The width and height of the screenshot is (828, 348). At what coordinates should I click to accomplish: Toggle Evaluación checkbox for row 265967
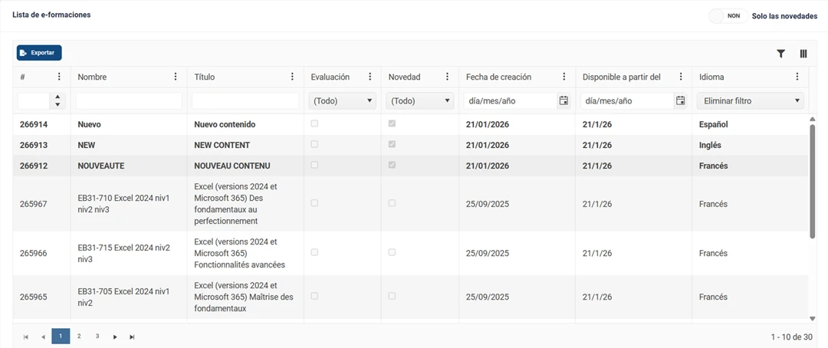pos(314,203)
